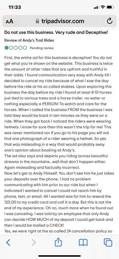The width and height of the screenshot is (119, 259).
Task: Tap the Safari back arrow
Action: pos(8,242)
